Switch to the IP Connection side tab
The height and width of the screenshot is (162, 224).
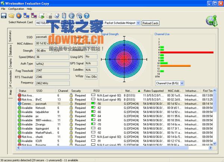pyautogui.click(x=10, y=79)
